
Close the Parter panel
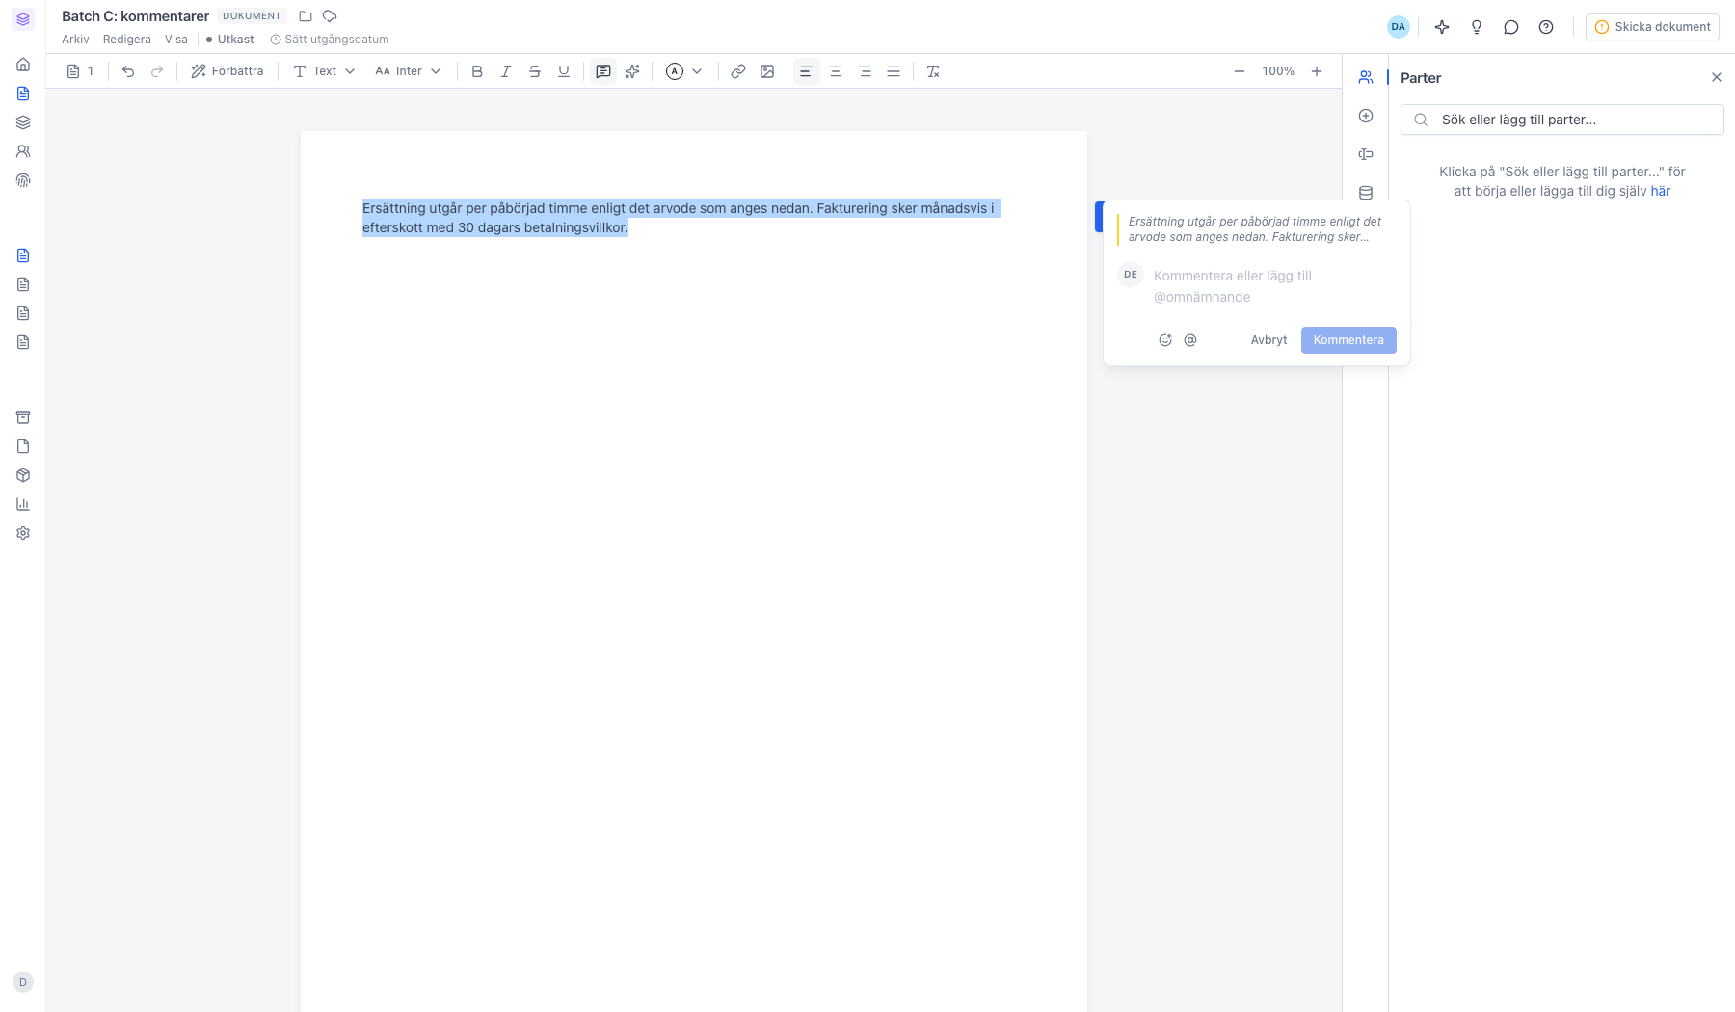click(1717, 77)
